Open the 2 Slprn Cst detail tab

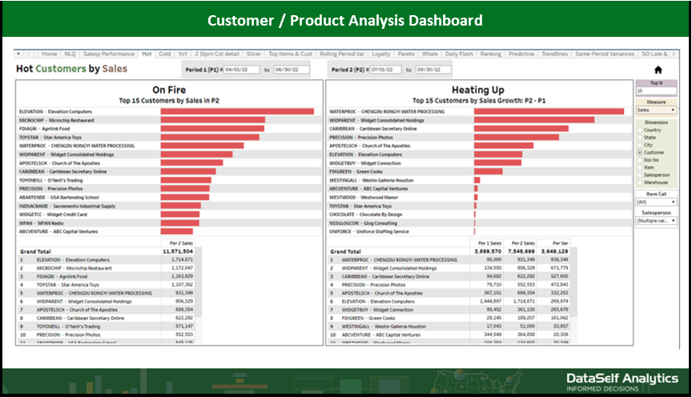coord(217,54)
